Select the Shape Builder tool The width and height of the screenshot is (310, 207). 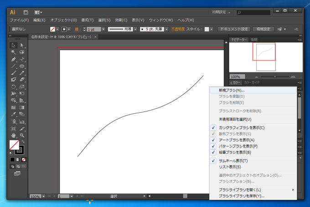pos(13,101)
